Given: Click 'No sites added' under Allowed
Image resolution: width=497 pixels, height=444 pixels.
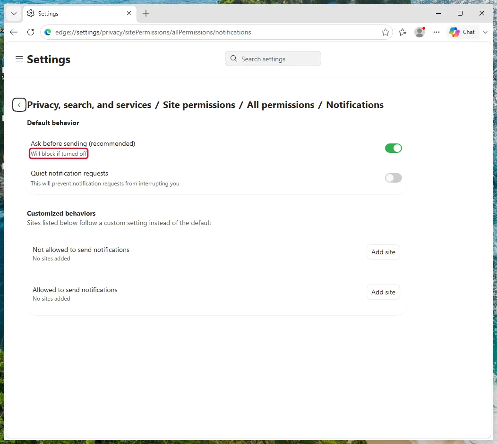Looking at the screenshot, I should 51,299.
